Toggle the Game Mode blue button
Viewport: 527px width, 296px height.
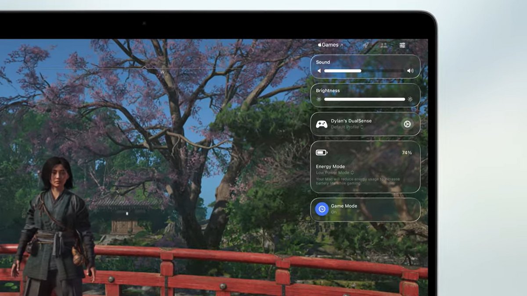tap(322, 209)
